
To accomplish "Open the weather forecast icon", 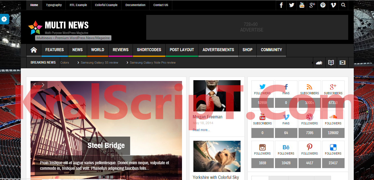I will (319, 62).
